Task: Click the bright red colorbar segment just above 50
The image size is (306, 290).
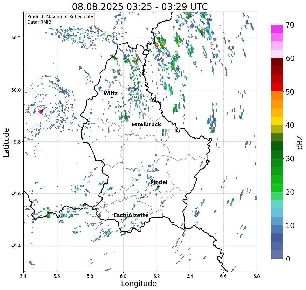Action: 277,87
